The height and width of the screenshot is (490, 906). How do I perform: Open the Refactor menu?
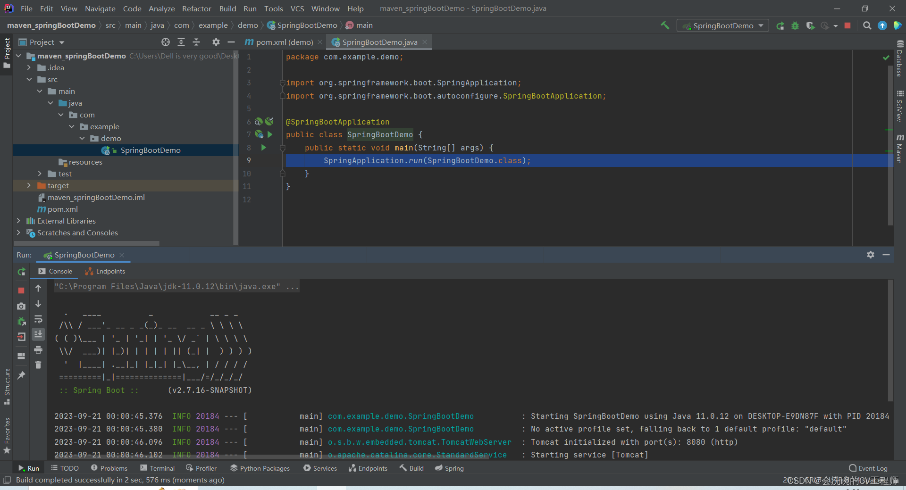click(x=196, y=8)
